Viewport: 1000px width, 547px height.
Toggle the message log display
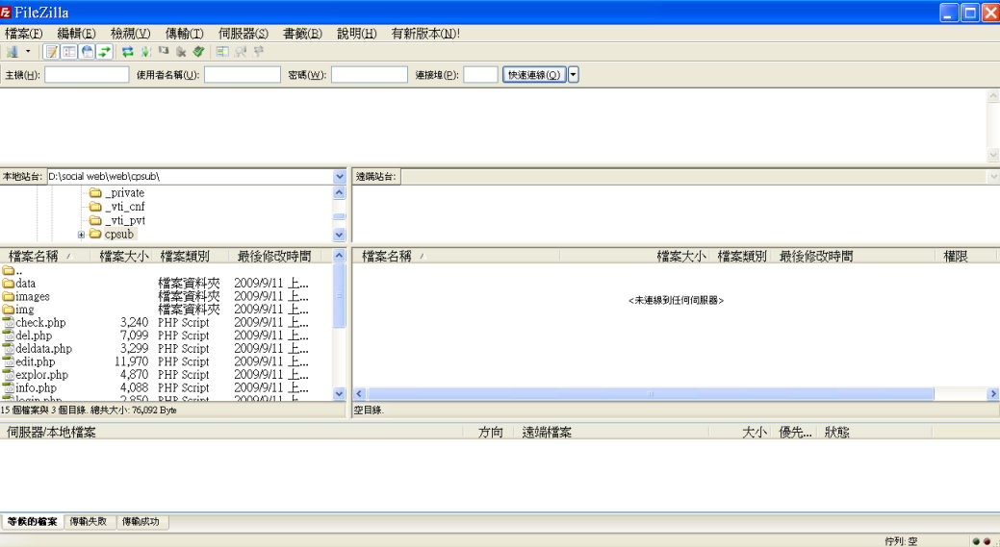coord(52,52)
